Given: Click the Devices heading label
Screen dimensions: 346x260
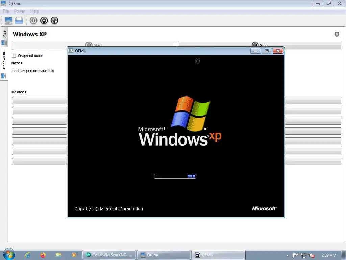Looking at the screenshot, I should click(x=19, y=92).
